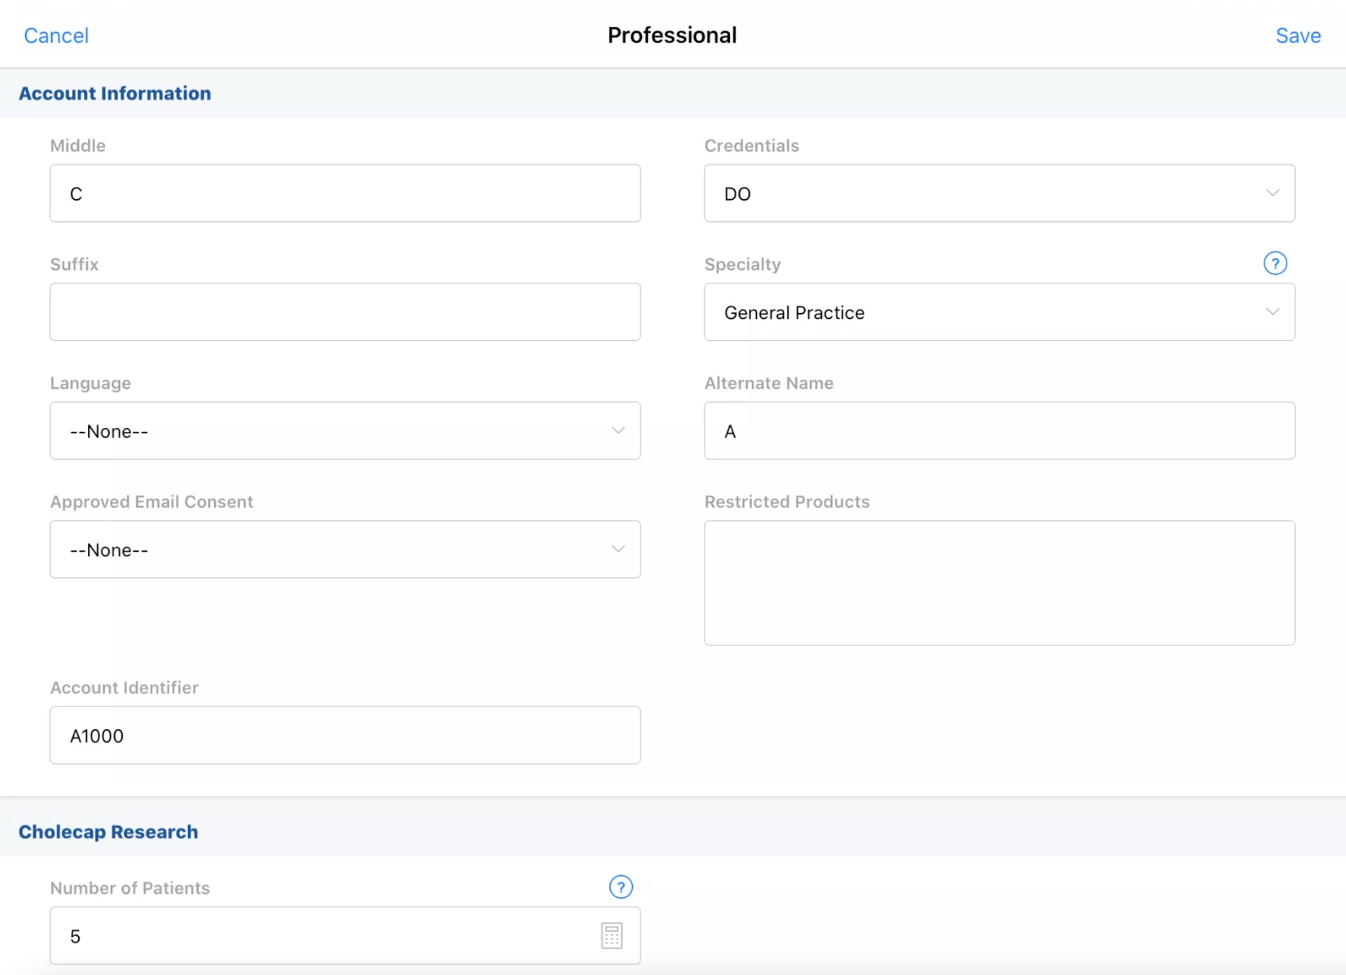The width and height of the screenshot is (1346, 975).
Task: Tap Save in top right
Action: click(1298, 36)
